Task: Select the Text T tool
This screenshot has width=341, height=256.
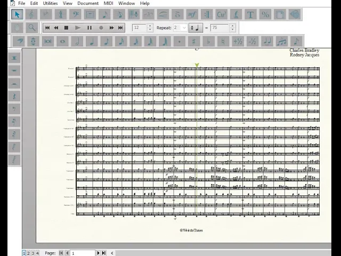Action: pyautogui.click(x=250, y=14)
